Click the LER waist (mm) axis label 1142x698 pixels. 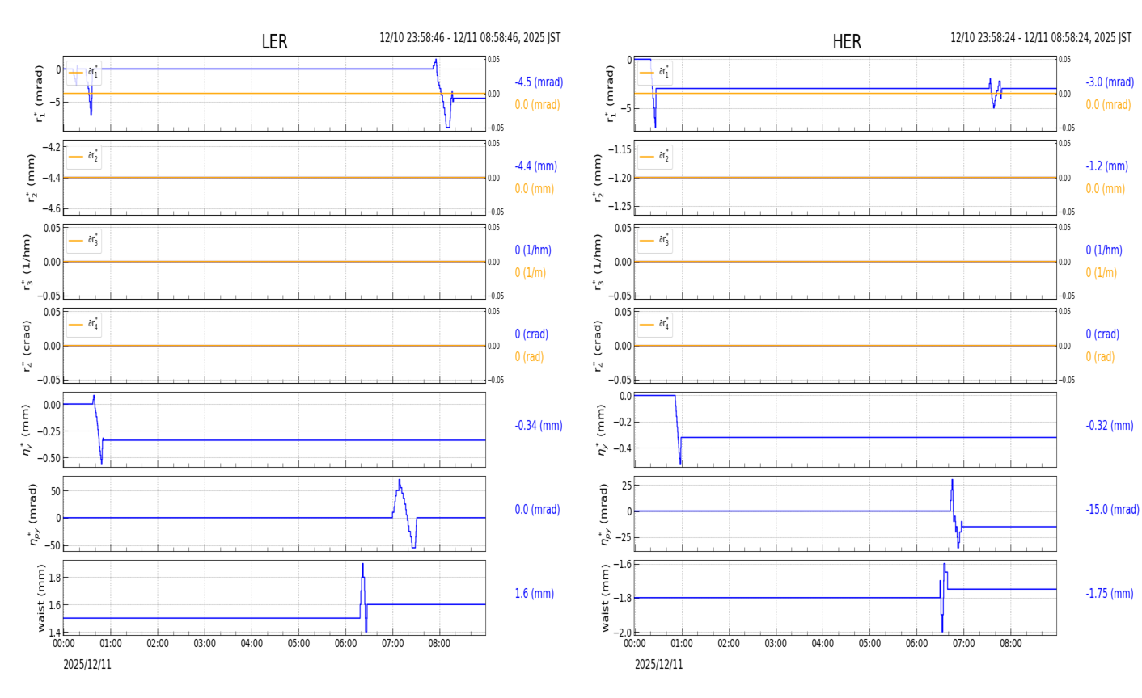click(x=41, y=598)
